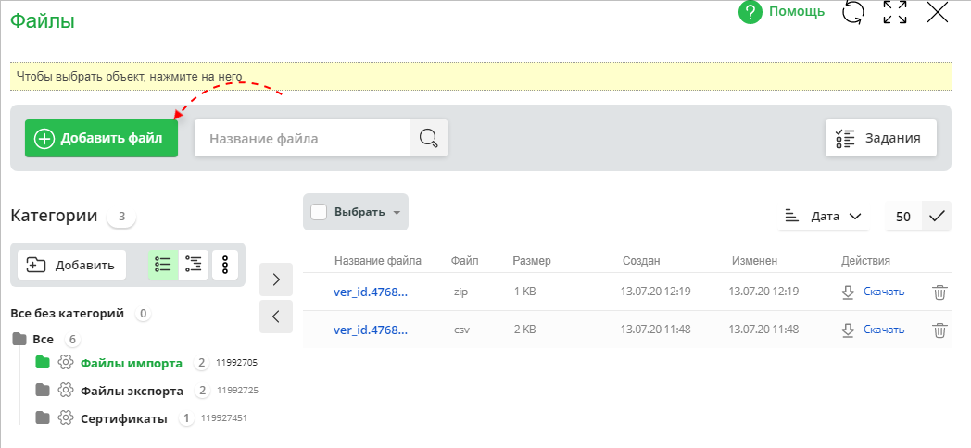Screen dimensions: 971x448
Task: Select the Все root category folder
Action: [x=43, y=340]
